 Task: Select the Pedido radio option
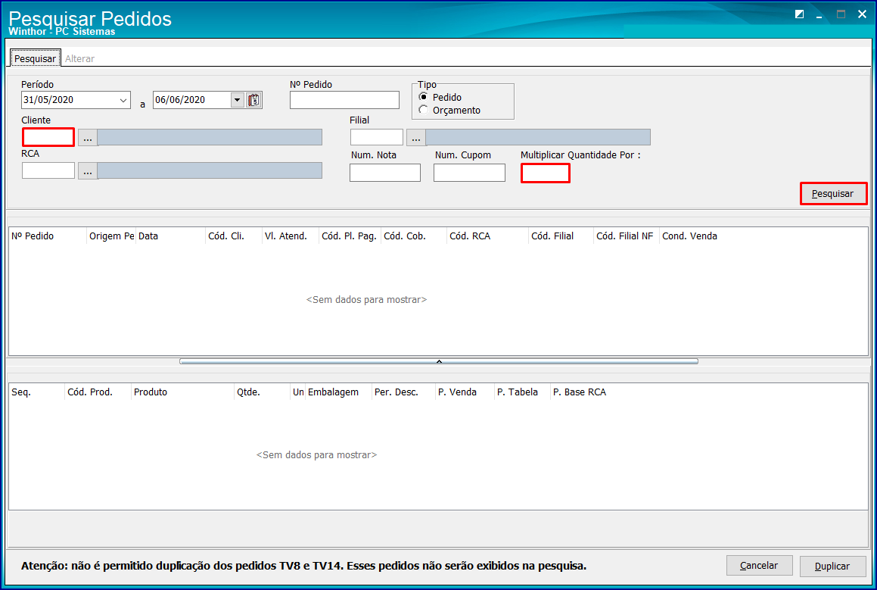(424, 97)
